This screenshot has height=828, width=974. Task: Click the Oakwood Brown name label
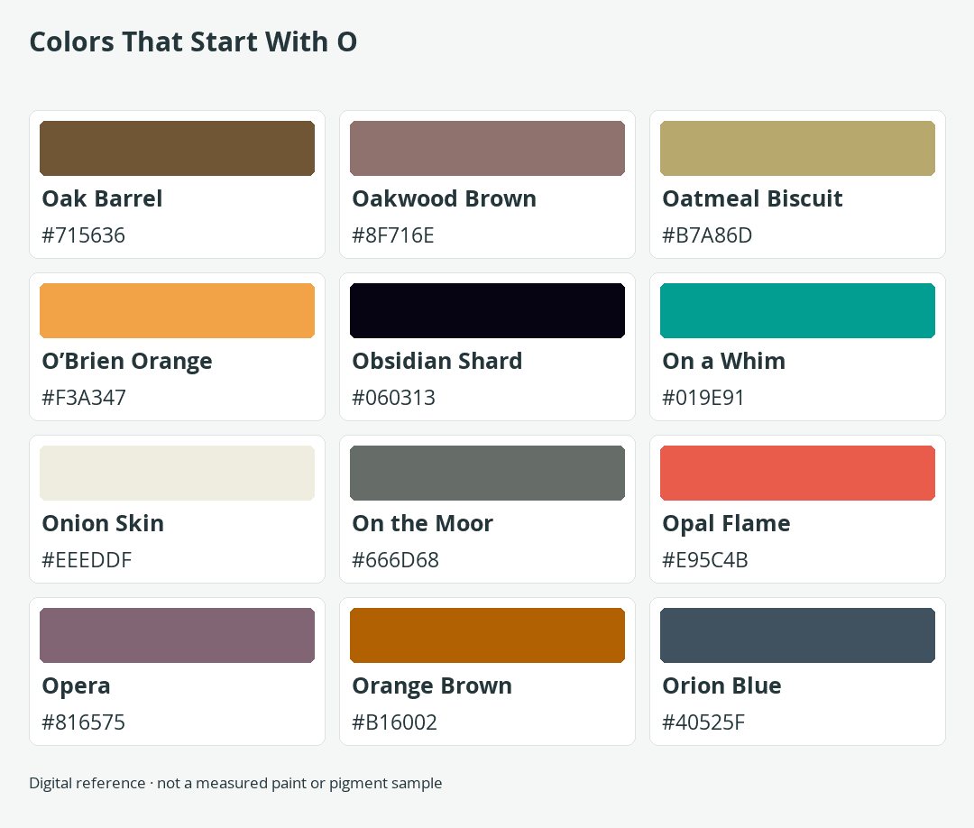[x=444, y=198]
